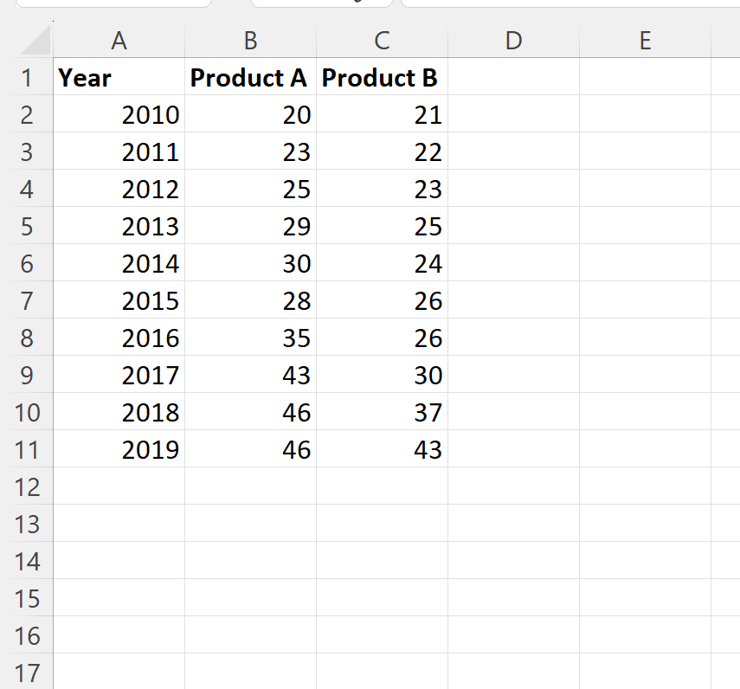
Task: Select row header 11
Action: tap(27, 449)
